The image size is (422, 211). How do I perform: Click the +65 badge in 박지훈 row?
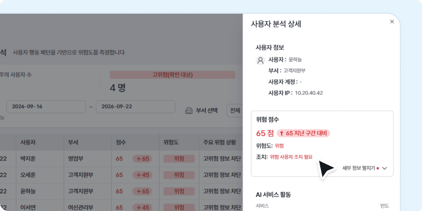point(142,159)
